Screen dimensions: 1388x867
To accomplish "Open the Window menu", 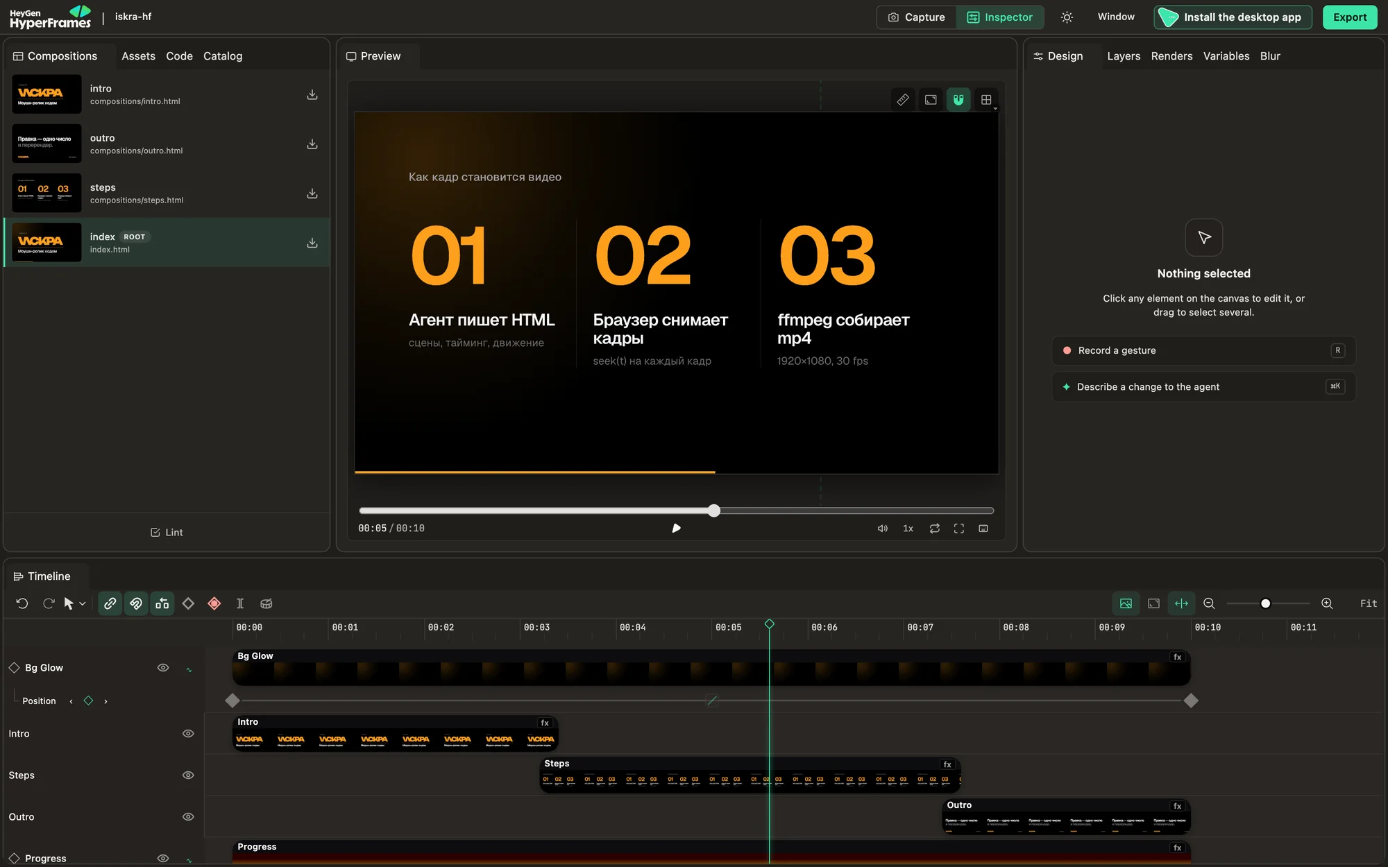I will [1116, 17].
